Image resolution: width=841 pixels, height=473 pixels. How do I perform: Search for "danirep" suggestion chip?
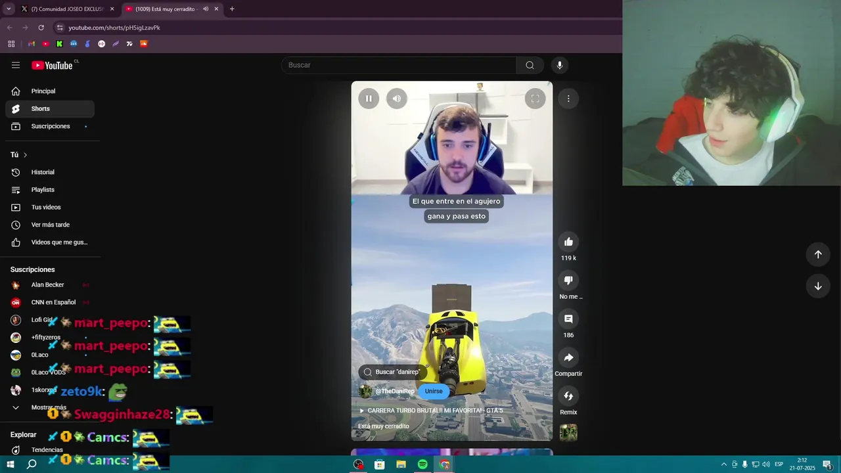coord(392,372)
